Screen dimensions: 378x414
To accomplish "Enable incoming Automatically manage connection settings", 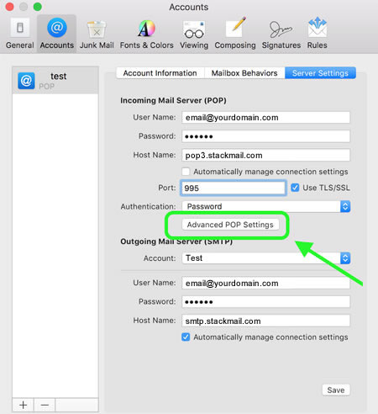I will tap(186, 172).
